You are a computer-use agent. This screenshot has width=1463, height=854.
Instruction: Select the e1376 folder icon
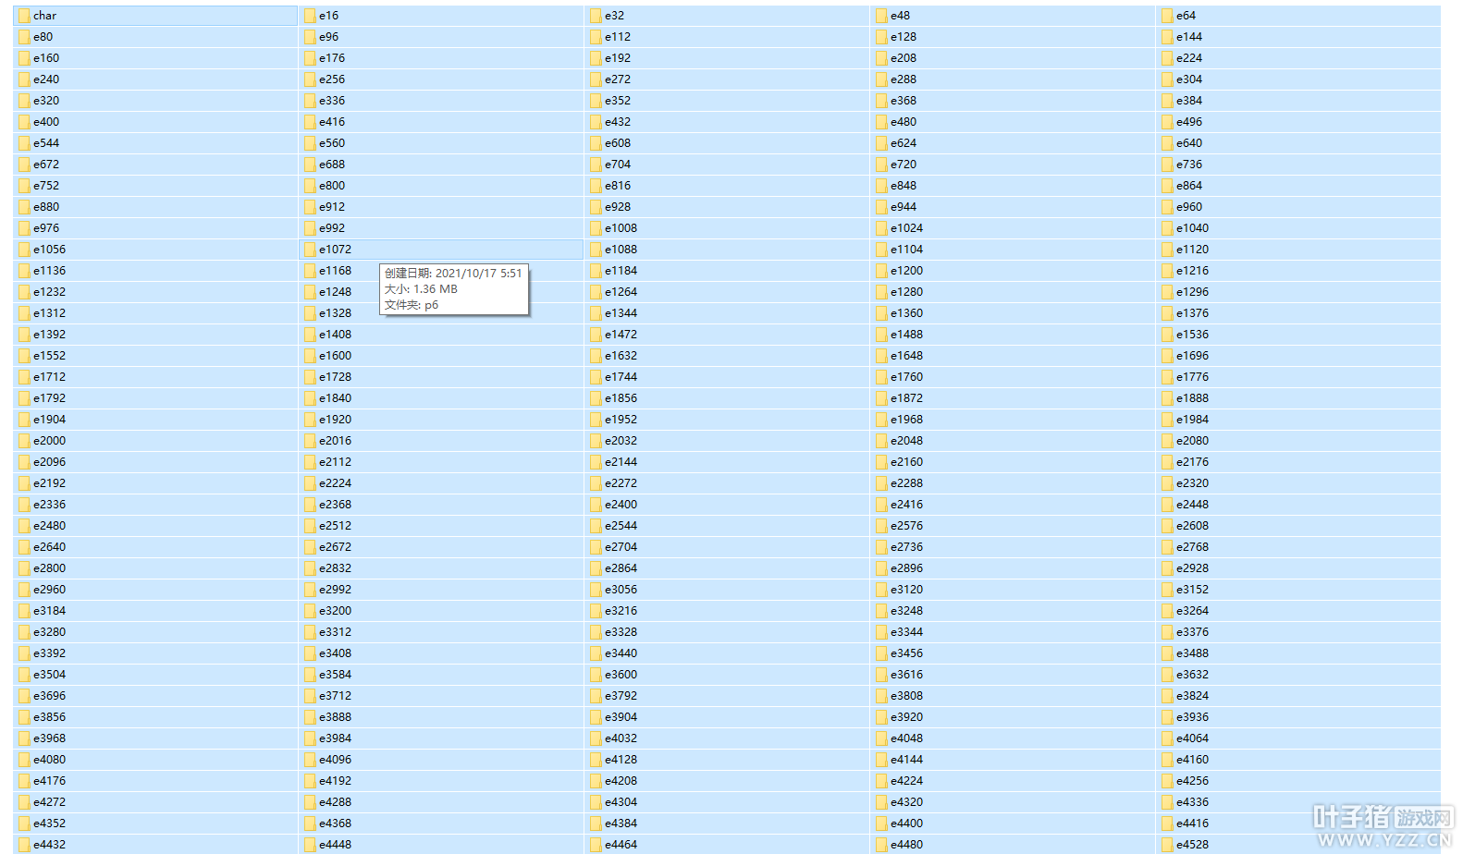click(1167, 313)
